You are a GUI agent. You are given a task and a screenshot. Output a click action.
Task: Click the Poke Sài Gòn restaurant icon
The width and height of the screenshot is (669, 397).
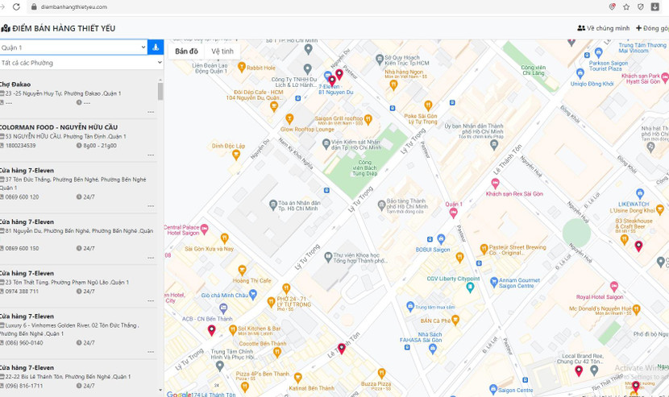[428, 105]
